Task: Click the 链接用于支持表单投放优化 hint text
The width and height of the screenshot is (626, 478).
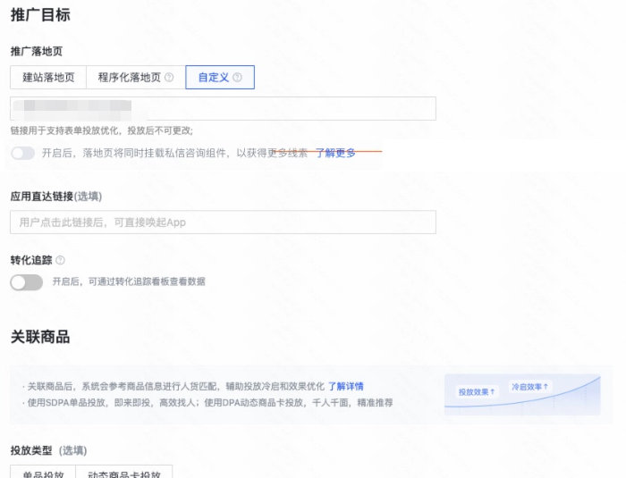Action: (102, 130)
